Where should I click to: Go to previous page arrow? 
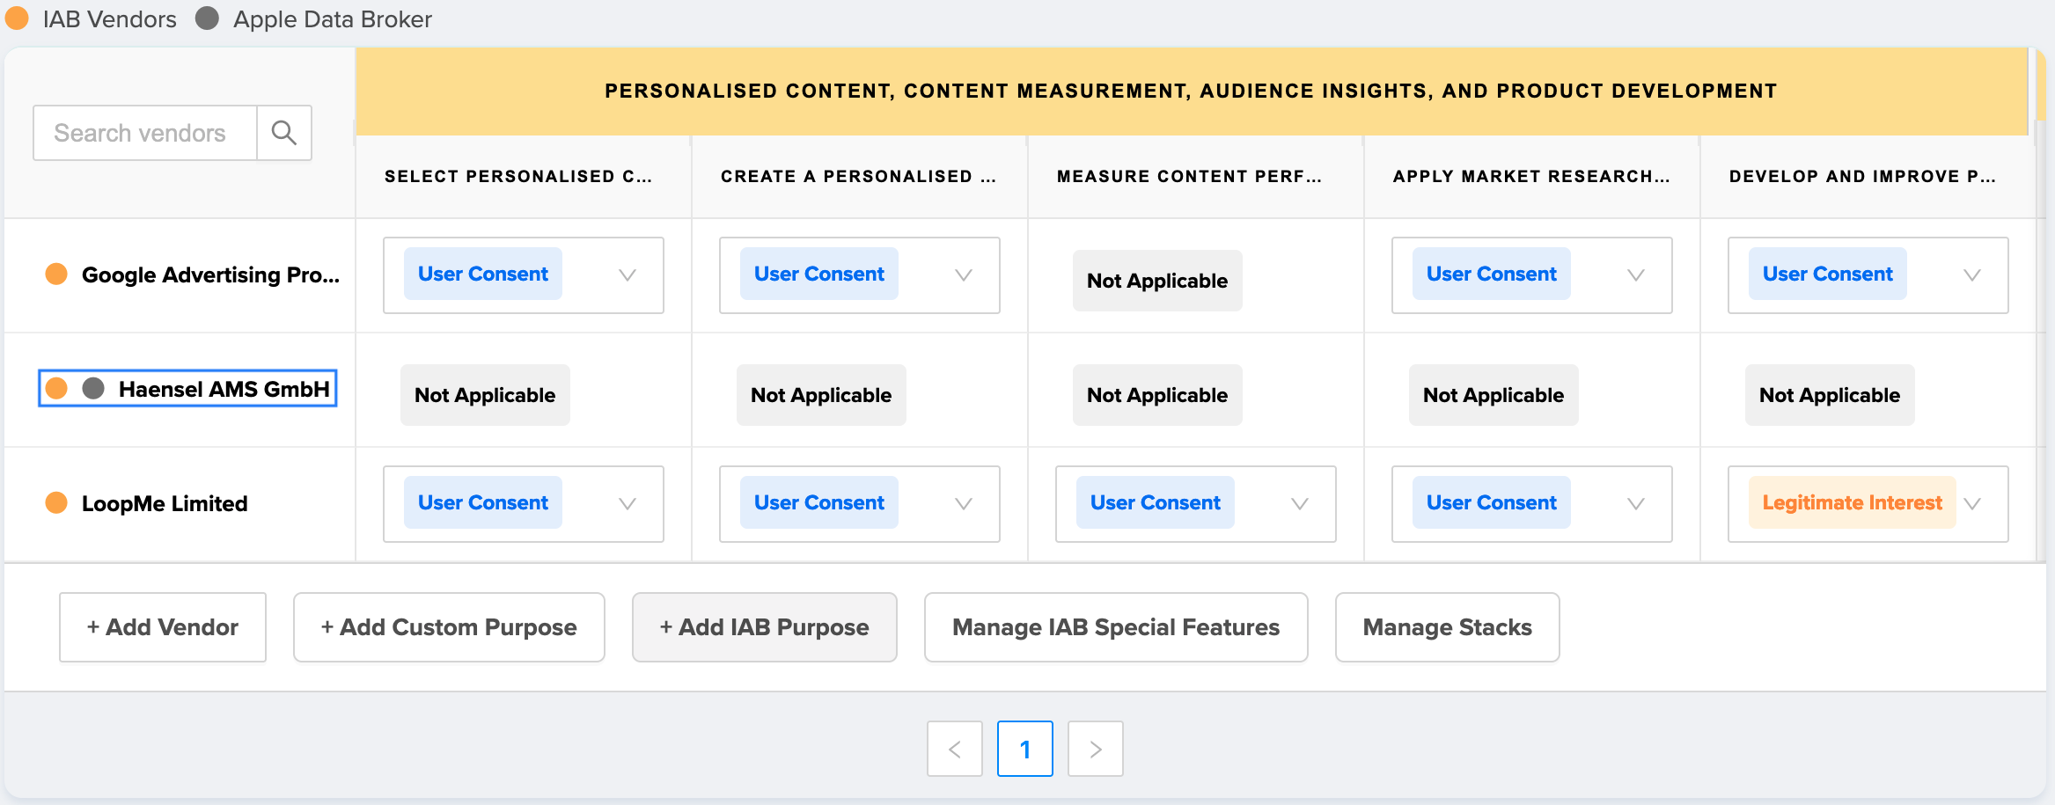pos(955,749)
